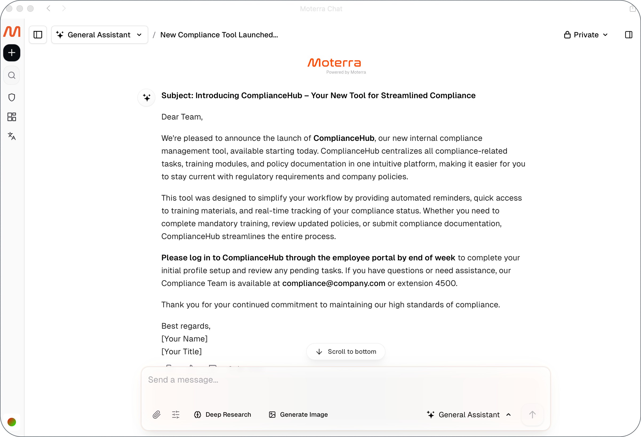Click the Moterra logo above the conversation

(334, 63)
